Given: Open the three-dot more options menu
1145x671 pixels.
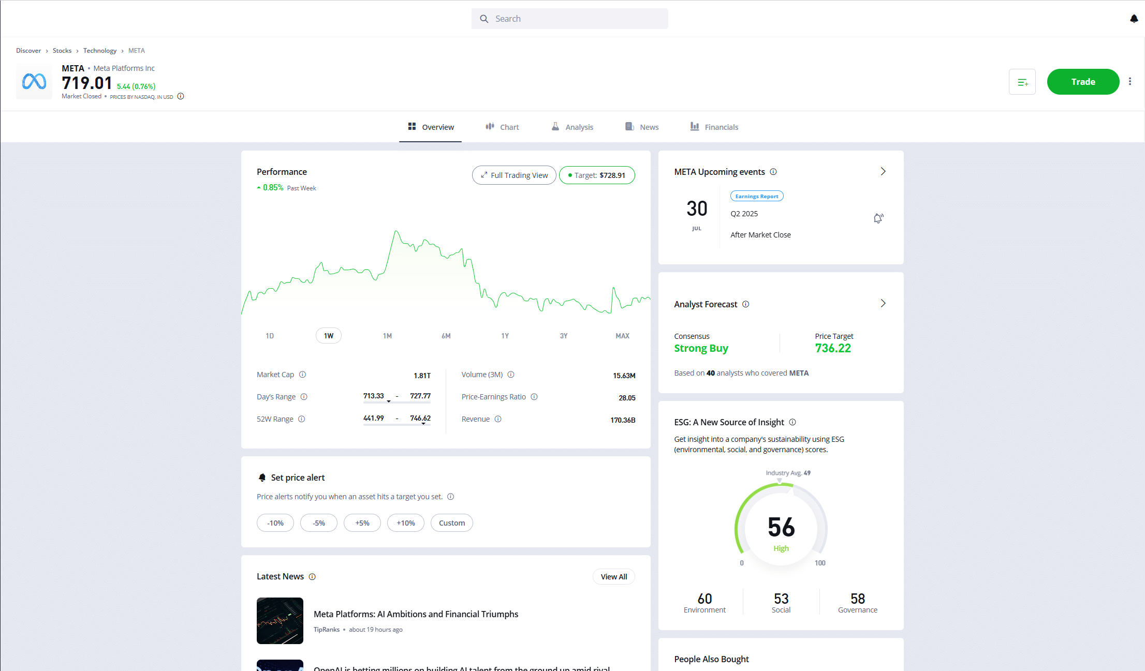Looking at the screenshot, I should [1130, 82].
